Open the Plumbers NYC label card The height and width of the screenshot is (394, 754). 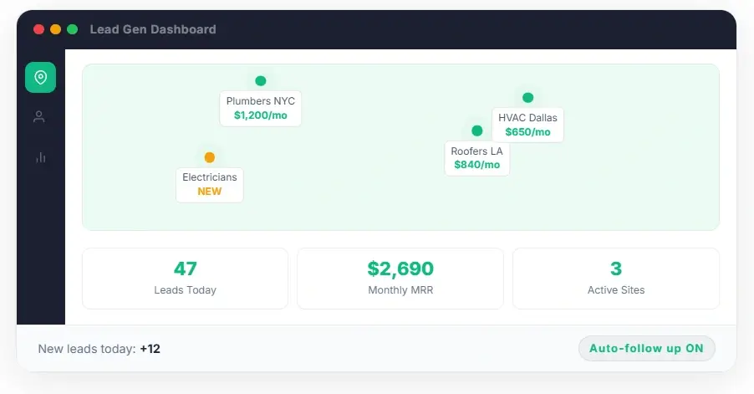coord(261,108)
